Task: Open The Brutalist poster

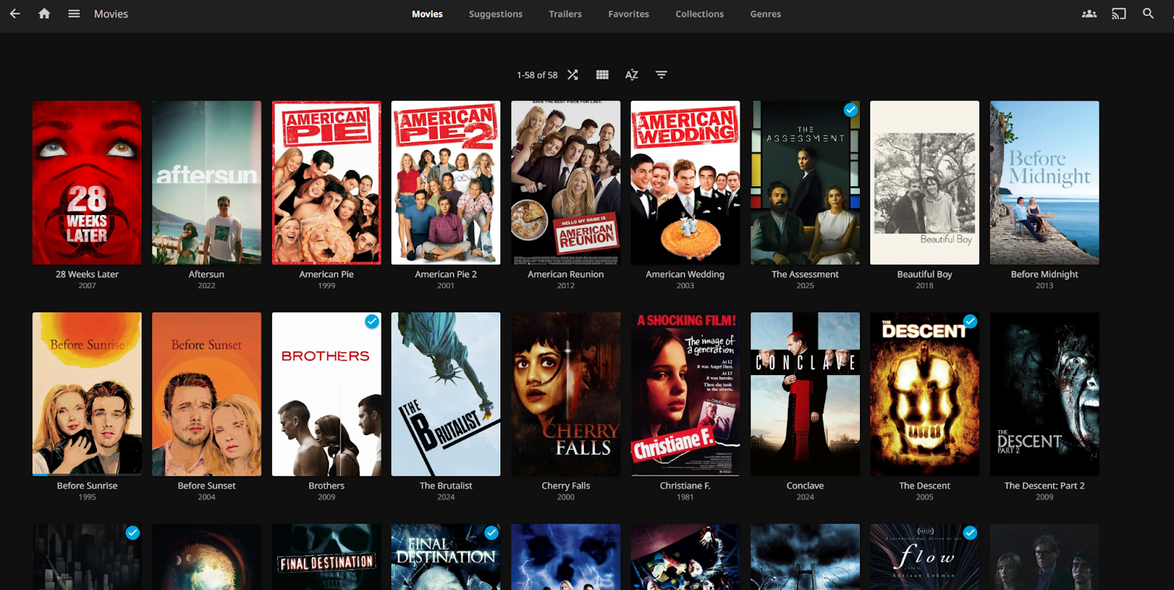Action: pos(446,394)
